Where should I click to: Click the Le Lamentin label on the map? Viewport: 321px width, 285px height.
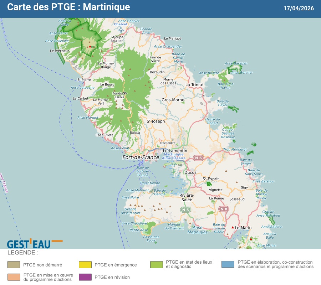point(175,151)
